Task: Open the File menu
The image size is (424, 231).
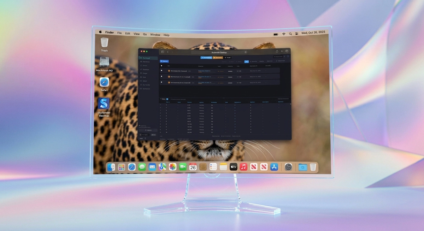Action: click(120, 33)
